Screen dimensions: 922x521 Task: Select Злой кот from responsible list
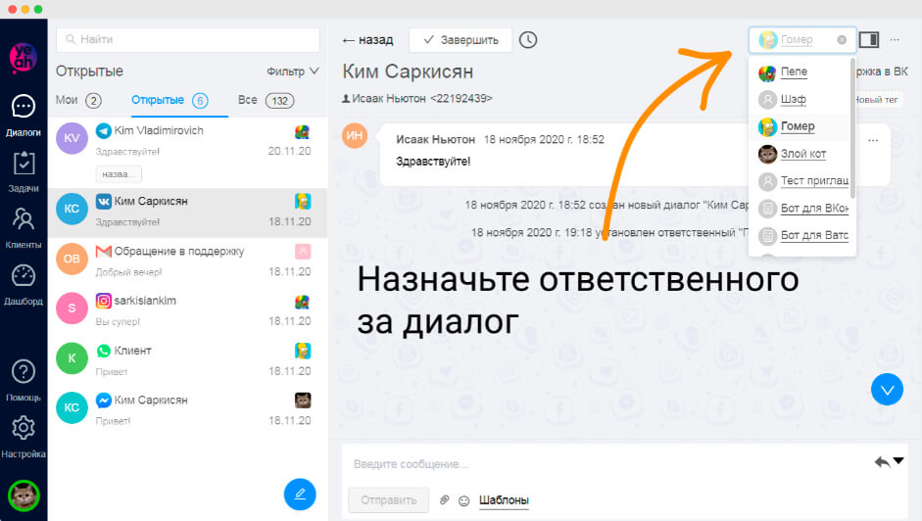[x=800, y=154]
